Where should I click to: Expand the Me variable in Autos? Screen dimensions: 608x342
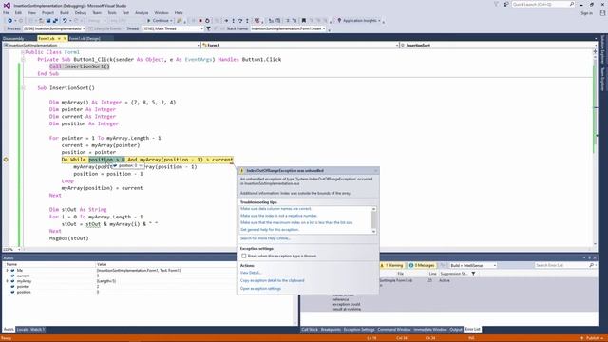pyautogui.click(x=7, y=270)
